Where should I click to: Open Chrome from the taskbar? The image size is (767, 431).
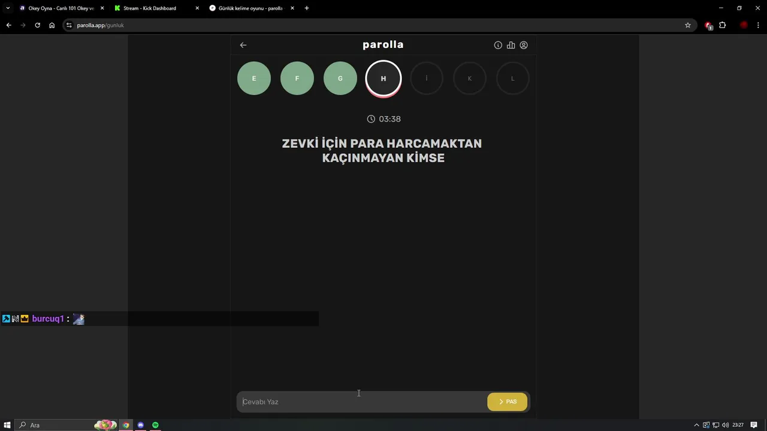click(126, 425)
